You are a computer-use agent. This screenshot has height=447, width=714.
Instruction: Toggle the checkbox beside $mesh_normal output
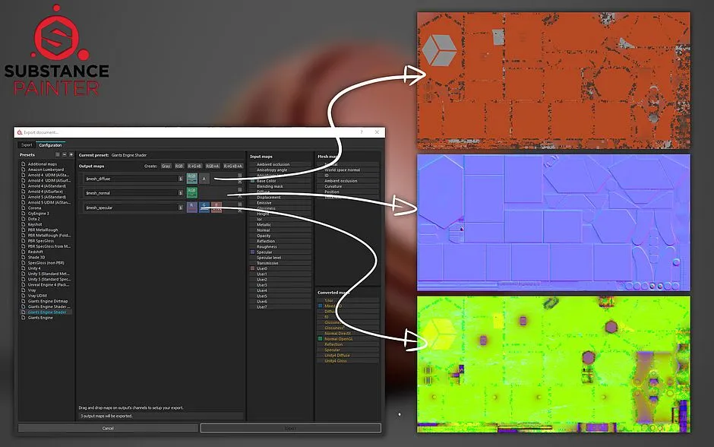pos(239,190)
